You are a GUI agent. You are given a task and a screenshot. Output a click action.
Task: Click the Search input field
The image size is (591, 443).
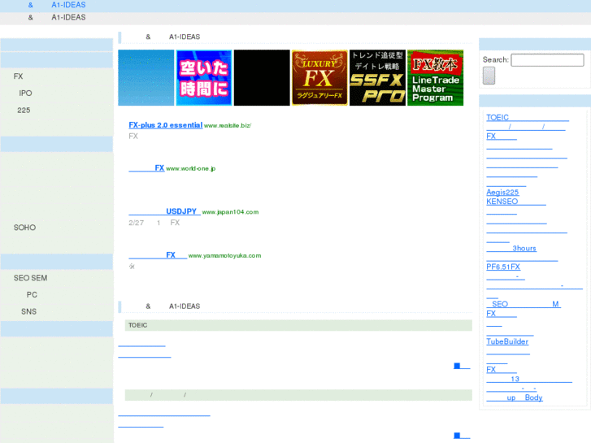(x=547, y=60)
